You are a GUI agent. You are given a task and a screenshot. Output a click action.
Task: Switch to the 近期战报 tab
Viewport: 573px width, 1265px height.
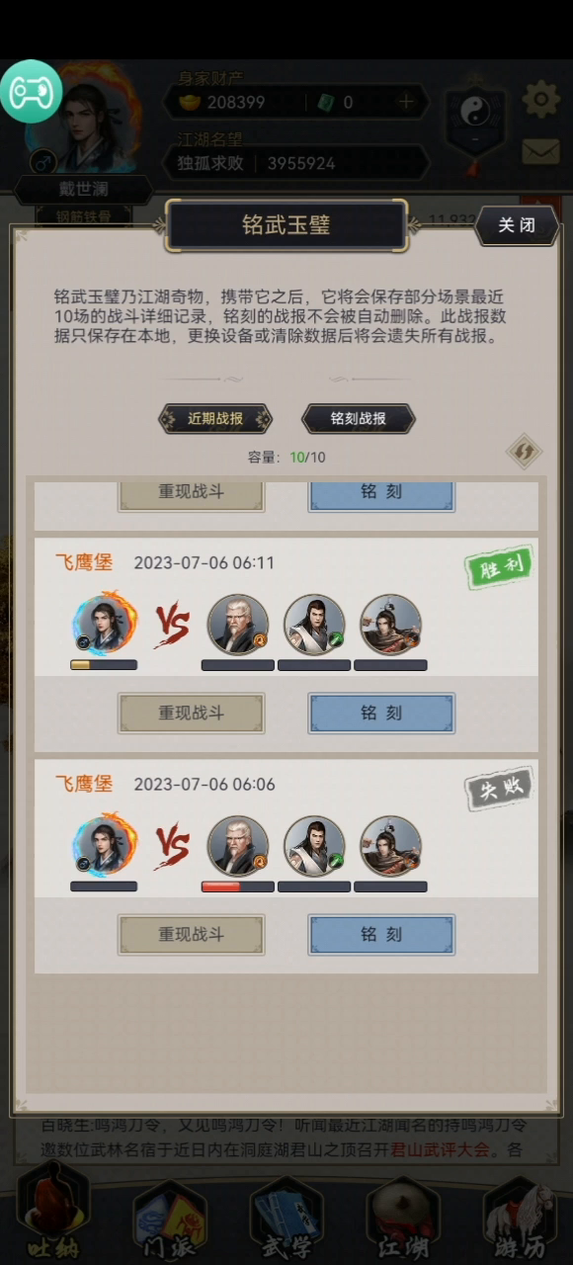point(215,418)
